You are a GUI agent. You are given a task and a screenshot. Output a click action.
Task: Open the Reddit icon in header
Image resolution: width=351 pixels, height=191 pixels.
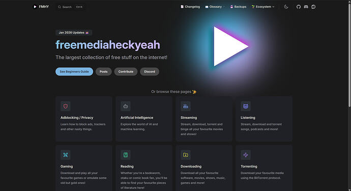313,7
